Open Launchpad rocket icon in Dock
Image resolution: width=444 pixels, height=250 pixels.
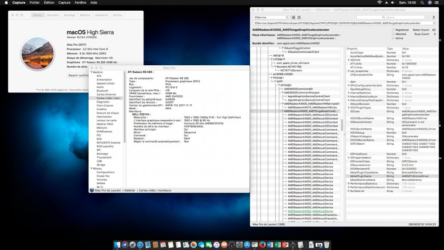(132, 245)
